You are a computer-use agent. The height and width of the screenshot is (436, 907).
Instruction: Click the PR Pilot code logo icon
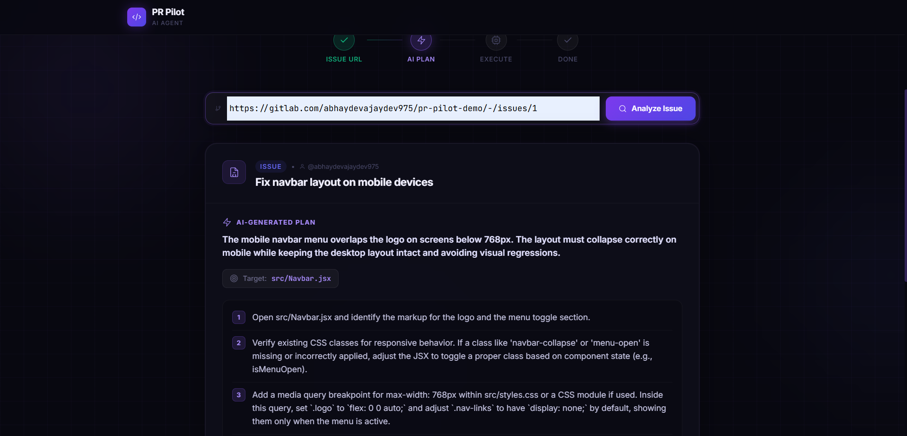click(x=137, y=17)
